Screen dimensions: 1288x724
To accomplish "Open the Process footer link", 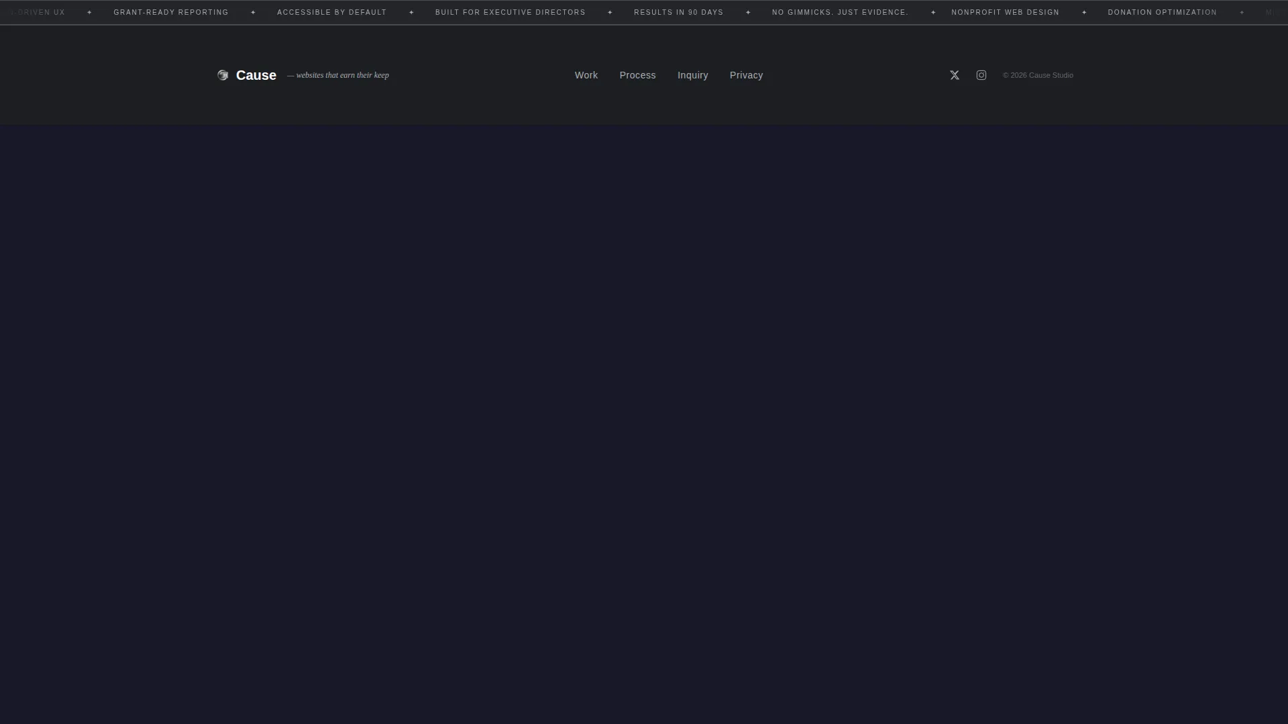I will [637, 75].
